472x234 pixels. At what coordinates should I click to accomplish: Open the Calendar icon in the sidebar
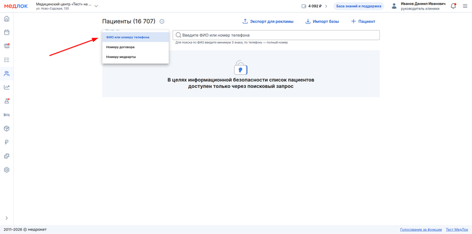[x=6, y=32]
